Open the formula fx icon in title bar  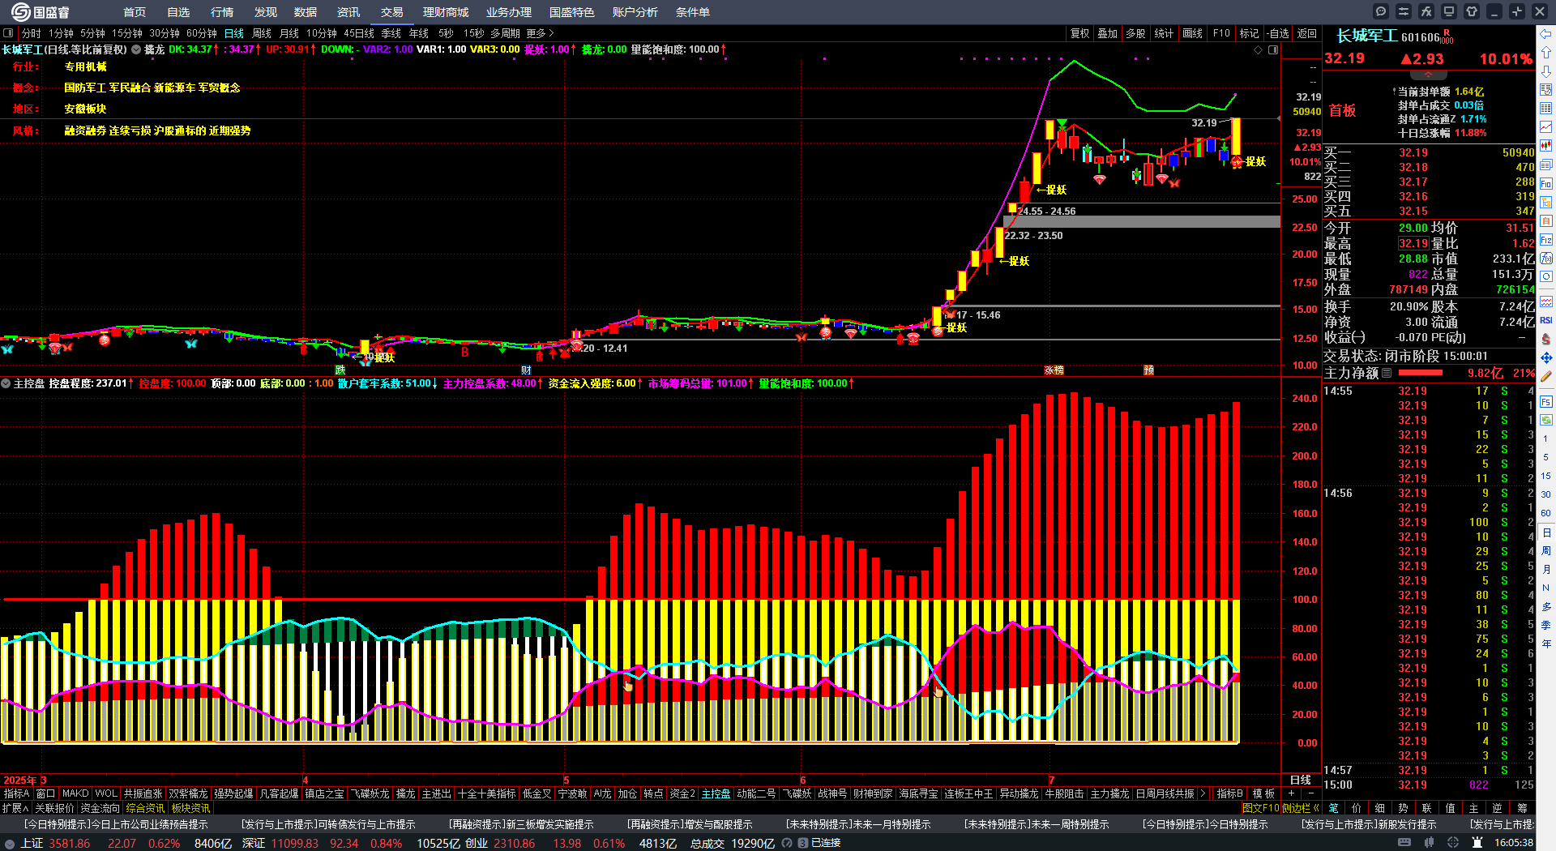(1426, 11)
